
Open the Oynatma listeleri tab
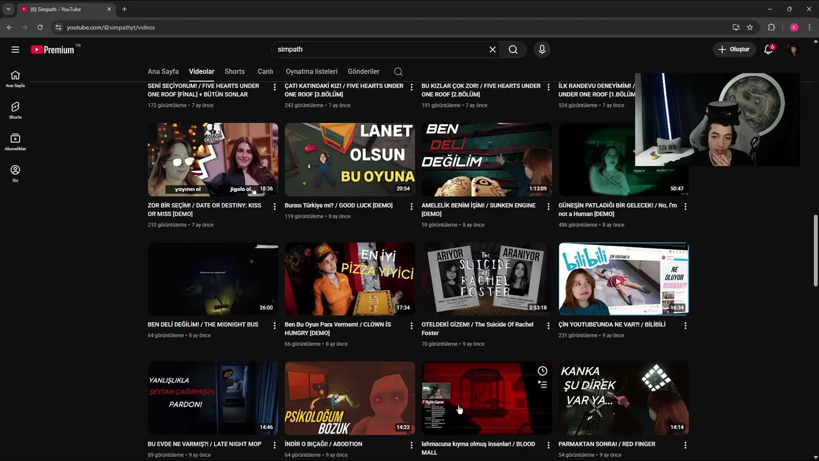tap(312, 72)
